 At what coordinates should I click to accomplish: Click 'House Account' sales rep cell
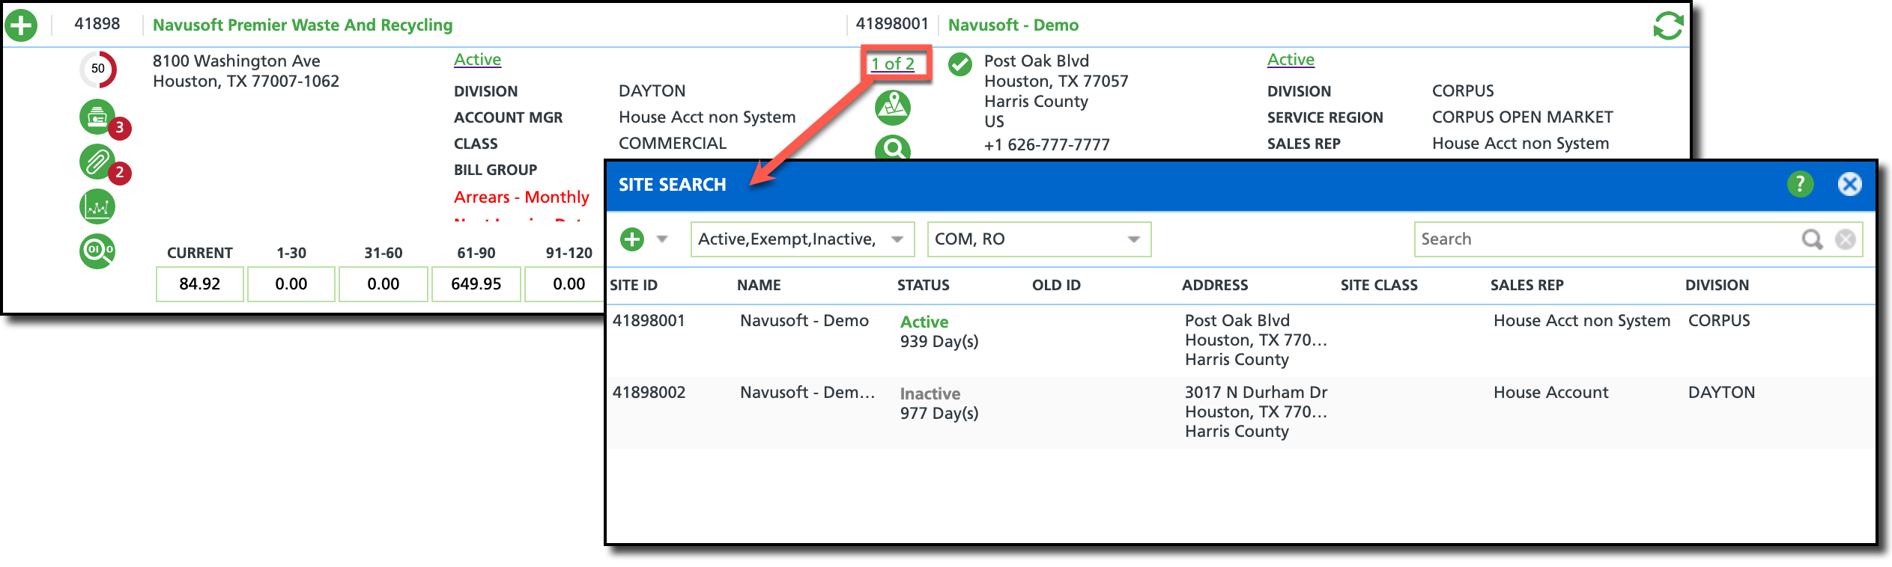(1550, 393)
